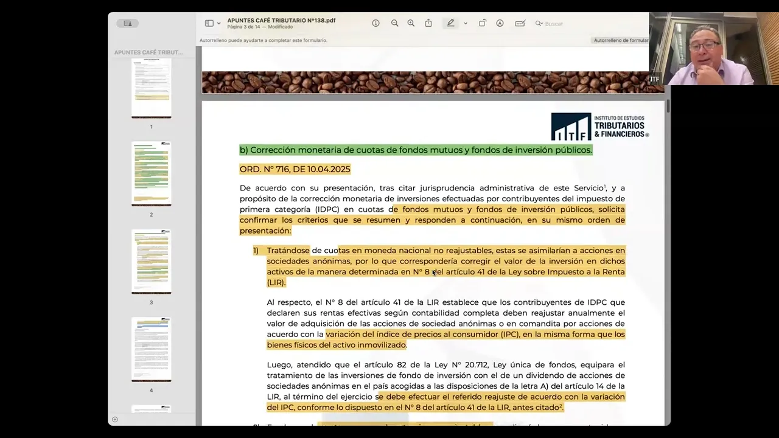The image size is (779, 438).
Task: Zoom in on the PDF
Action: coord(411,23)
